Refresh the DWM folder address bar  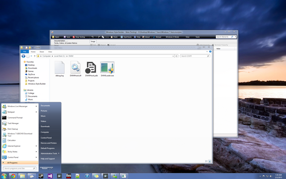coord(177,56)
